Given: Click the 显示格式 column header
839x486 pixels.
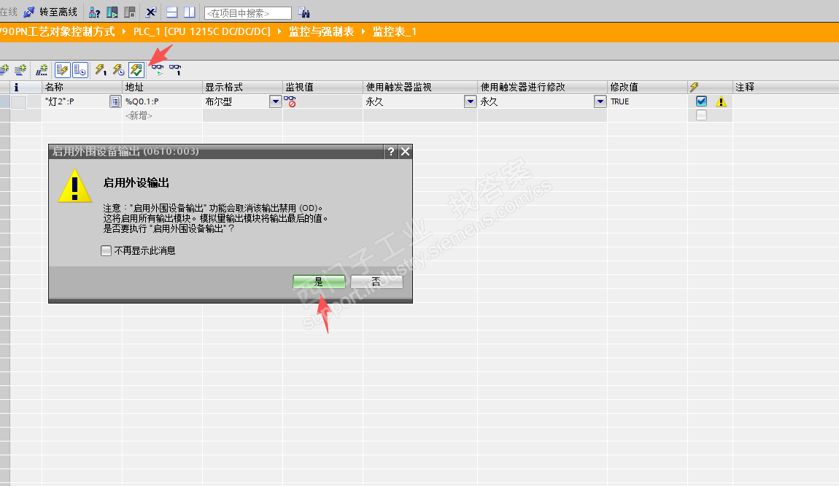Looking at the screenshot, I should pos(243,87).
